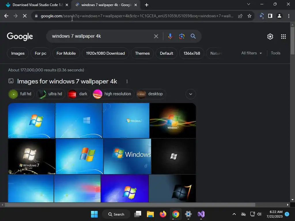The height and width of the screenshot is (221, 295).
Task: Share this page from address bar
Action: (240, 16)
